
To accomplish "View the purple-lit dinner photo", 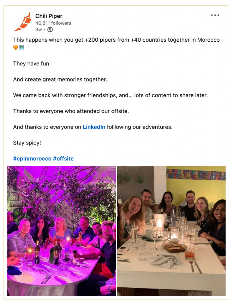I will coord(62,231).
